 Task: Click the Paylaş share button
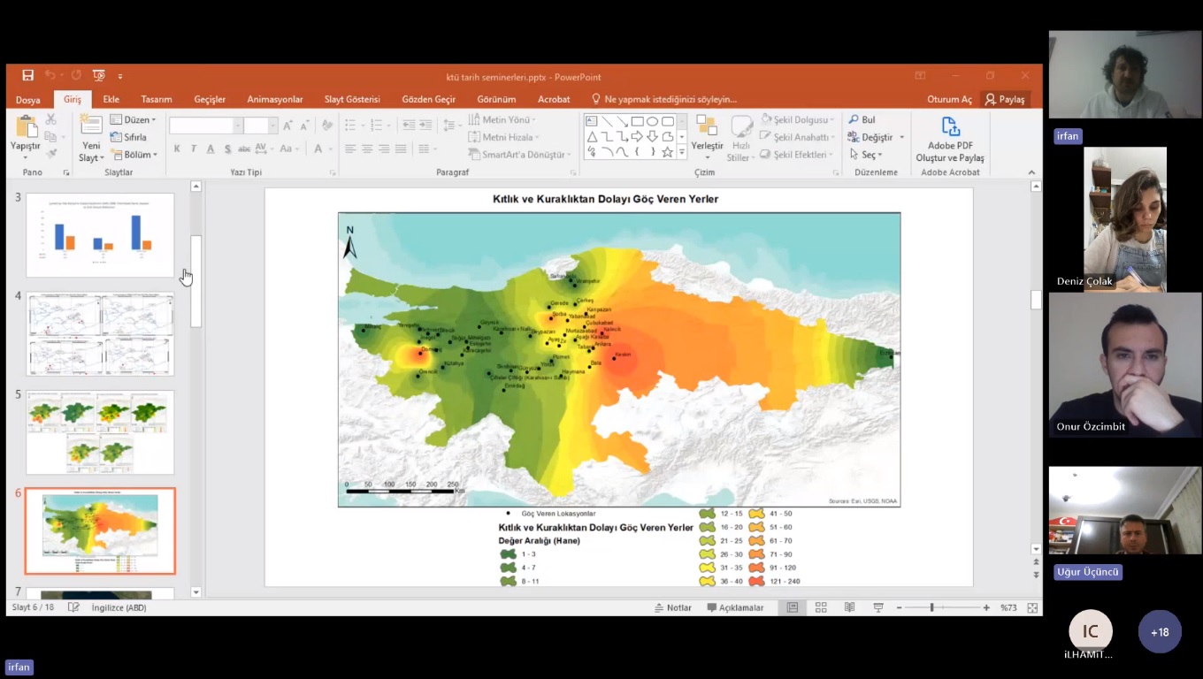click(x=1005, y=99)
